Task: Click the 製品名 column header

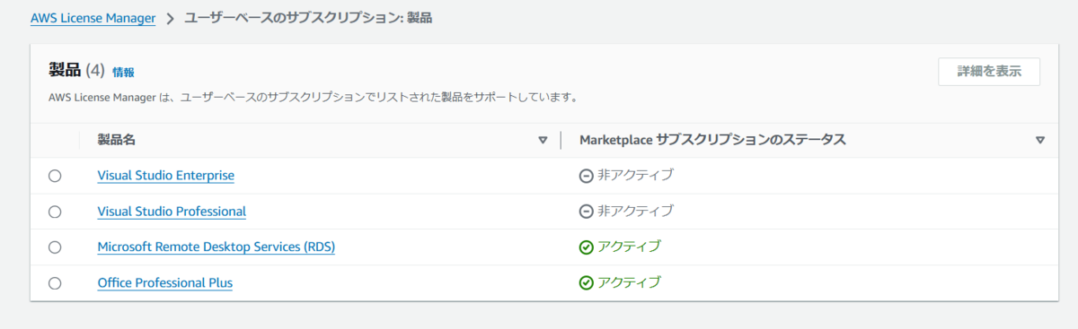Action: [x=117, y=140]
